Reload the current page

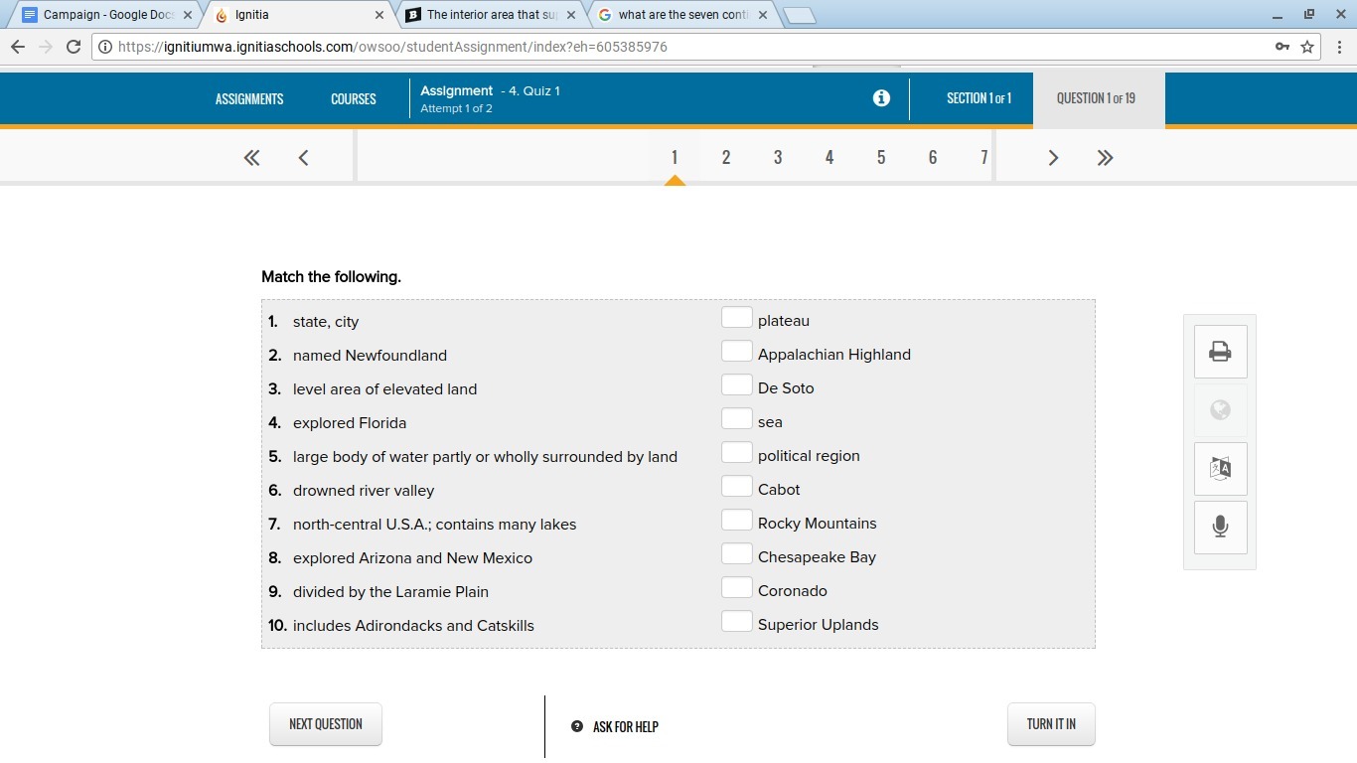[x=73, y=47]
